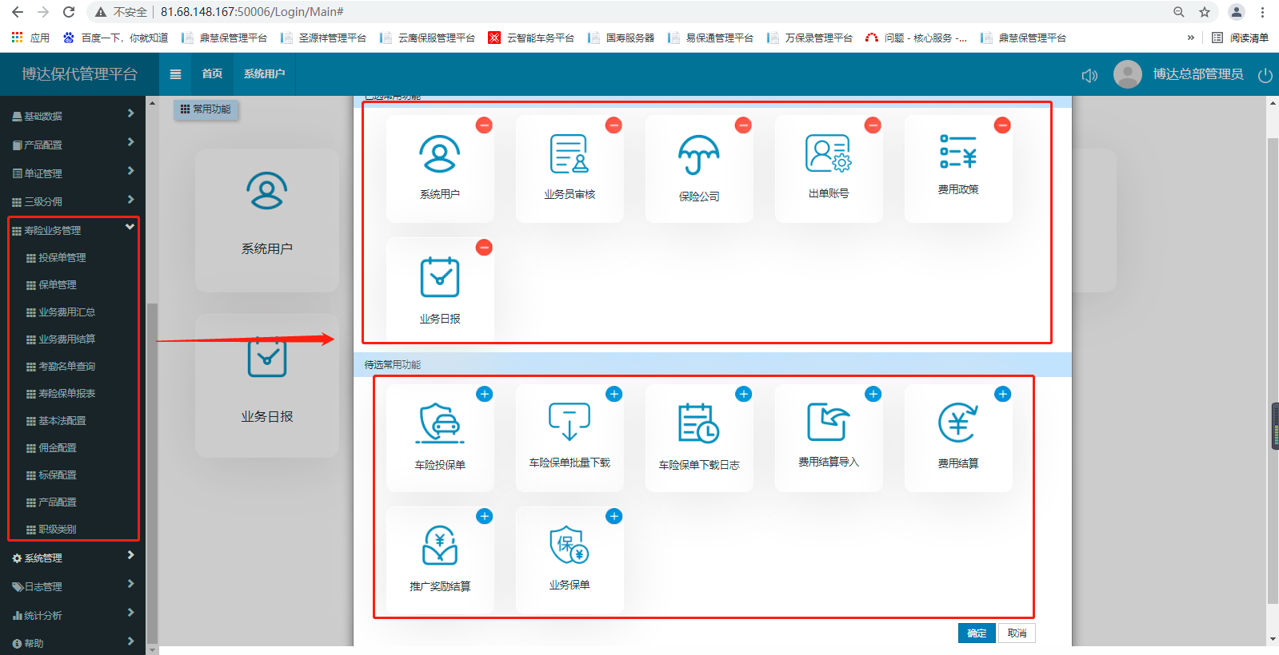
Task: Click the user avatar in header
Action: click(x=1128, y=74)
